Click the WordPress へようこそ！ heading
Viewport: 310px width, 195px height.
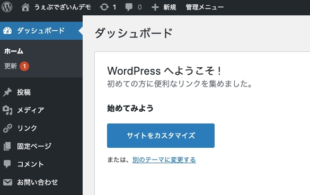click(164, 71)
